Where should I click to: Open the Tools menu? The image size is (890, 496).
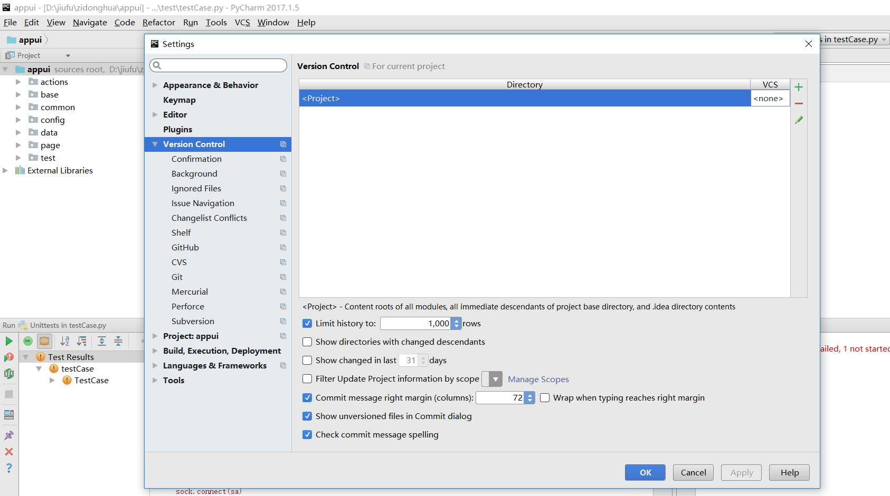click(216, 22)
